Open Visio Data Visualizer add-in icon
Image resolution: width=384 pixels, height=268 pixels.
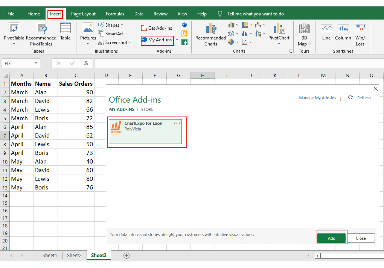click(x=184, y=25)
